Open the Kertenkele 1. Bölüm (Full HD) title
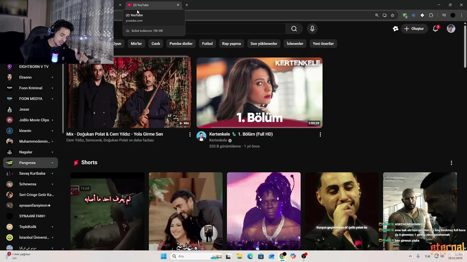The image size is (467, 262). coord(241,134)
